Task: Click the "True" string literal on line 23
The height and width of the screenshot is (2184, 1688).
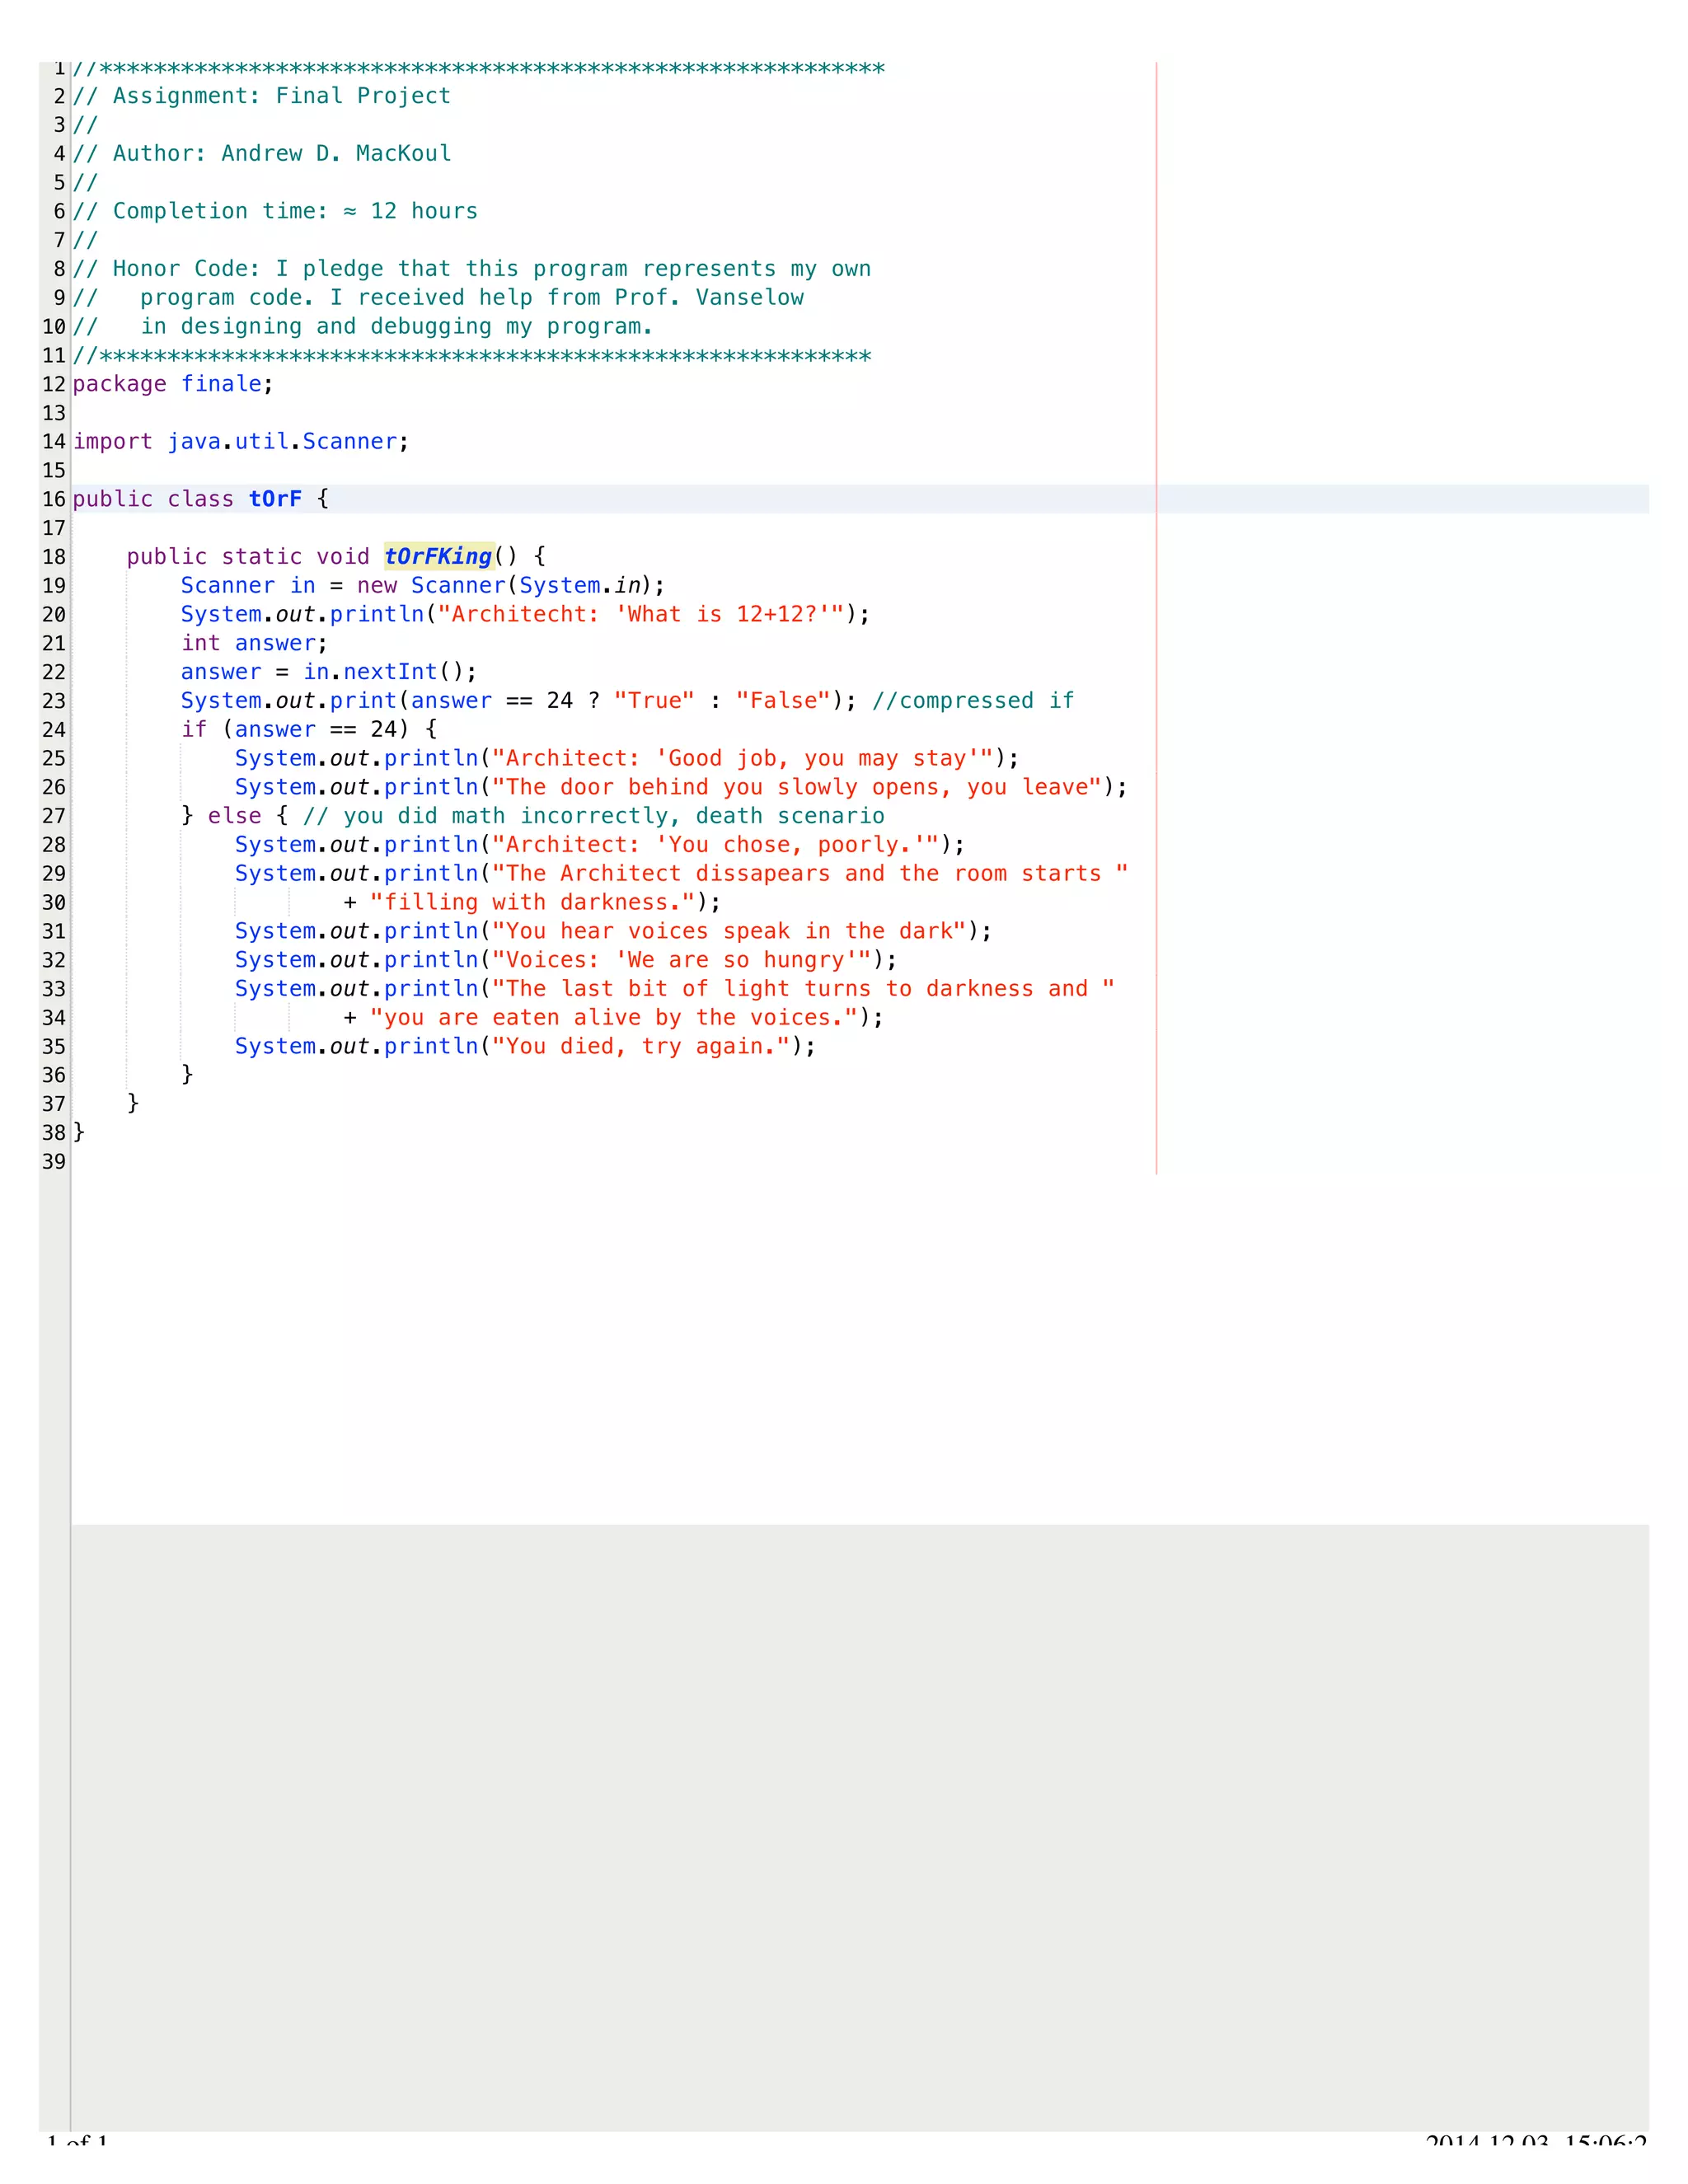Action: pyautogui.click(x=654, y=701)
